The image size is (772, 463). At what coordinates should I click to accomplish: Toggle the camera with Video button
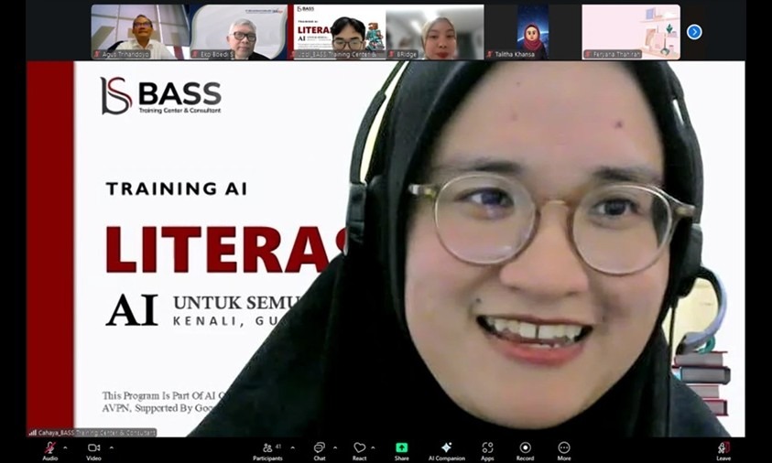point(93,447)
